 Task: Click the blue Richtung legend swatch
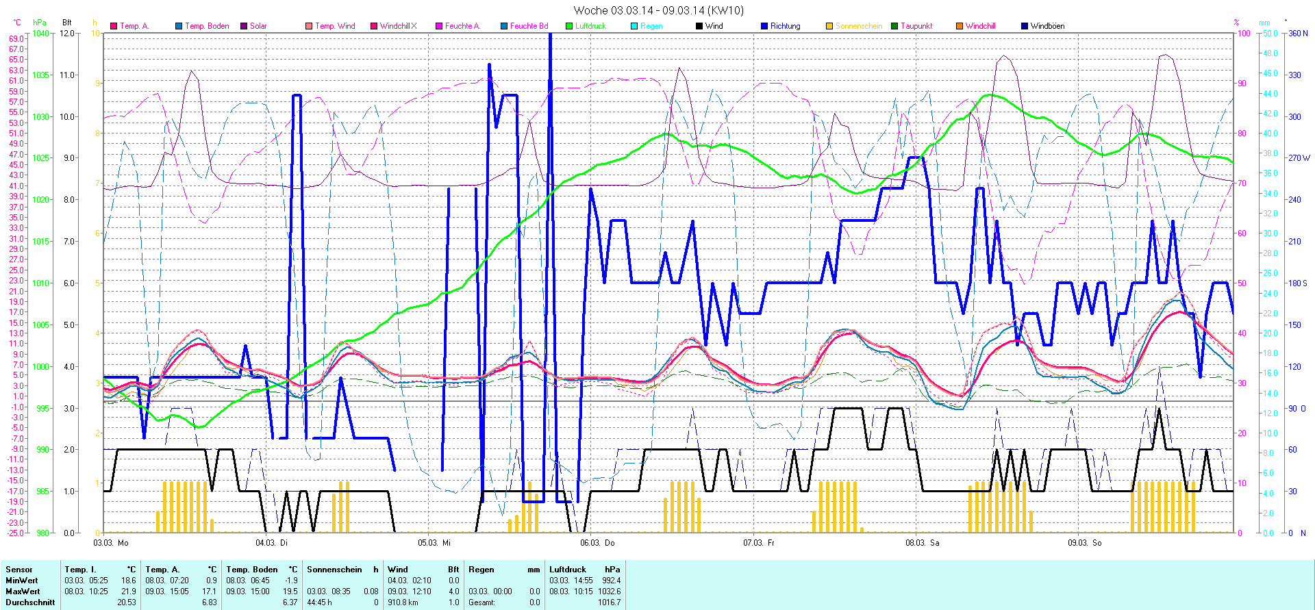click(764, 26)
